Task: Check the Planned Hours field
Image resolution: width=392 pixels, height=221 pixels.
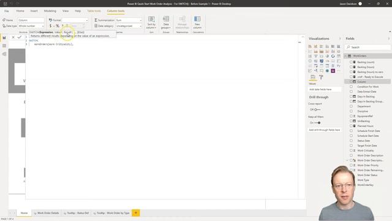Action: [351, 126]
